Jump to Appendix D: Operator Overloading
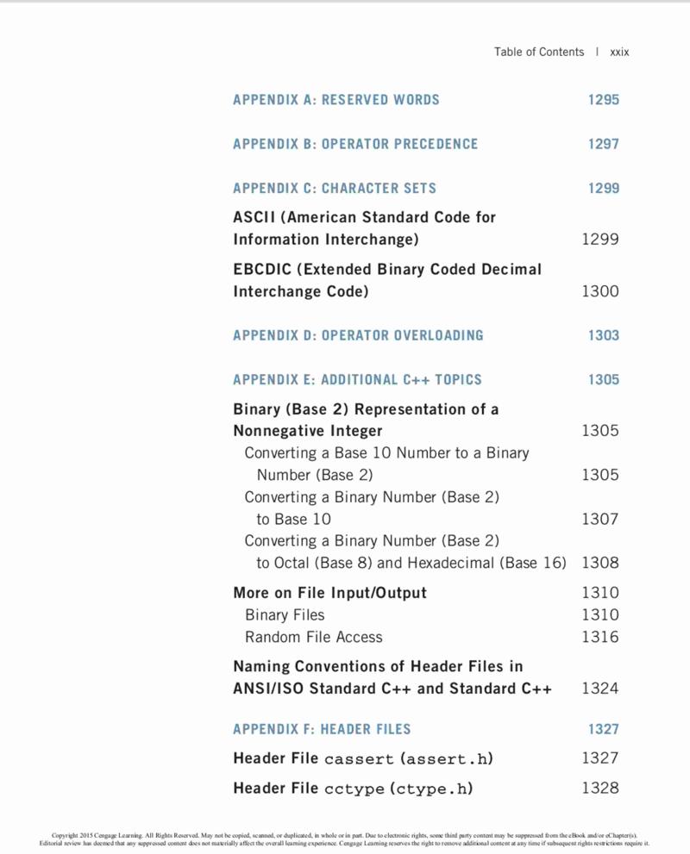690x854 pixels. [x=358, y=335]
